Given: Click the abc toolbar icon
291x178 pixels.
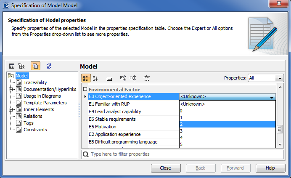Looking at the screenshot, I should 147,78.
